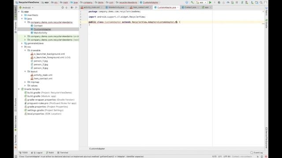Click the Make Project hammer icon
The width and height of the screenshot is (282, 158).
192,3
